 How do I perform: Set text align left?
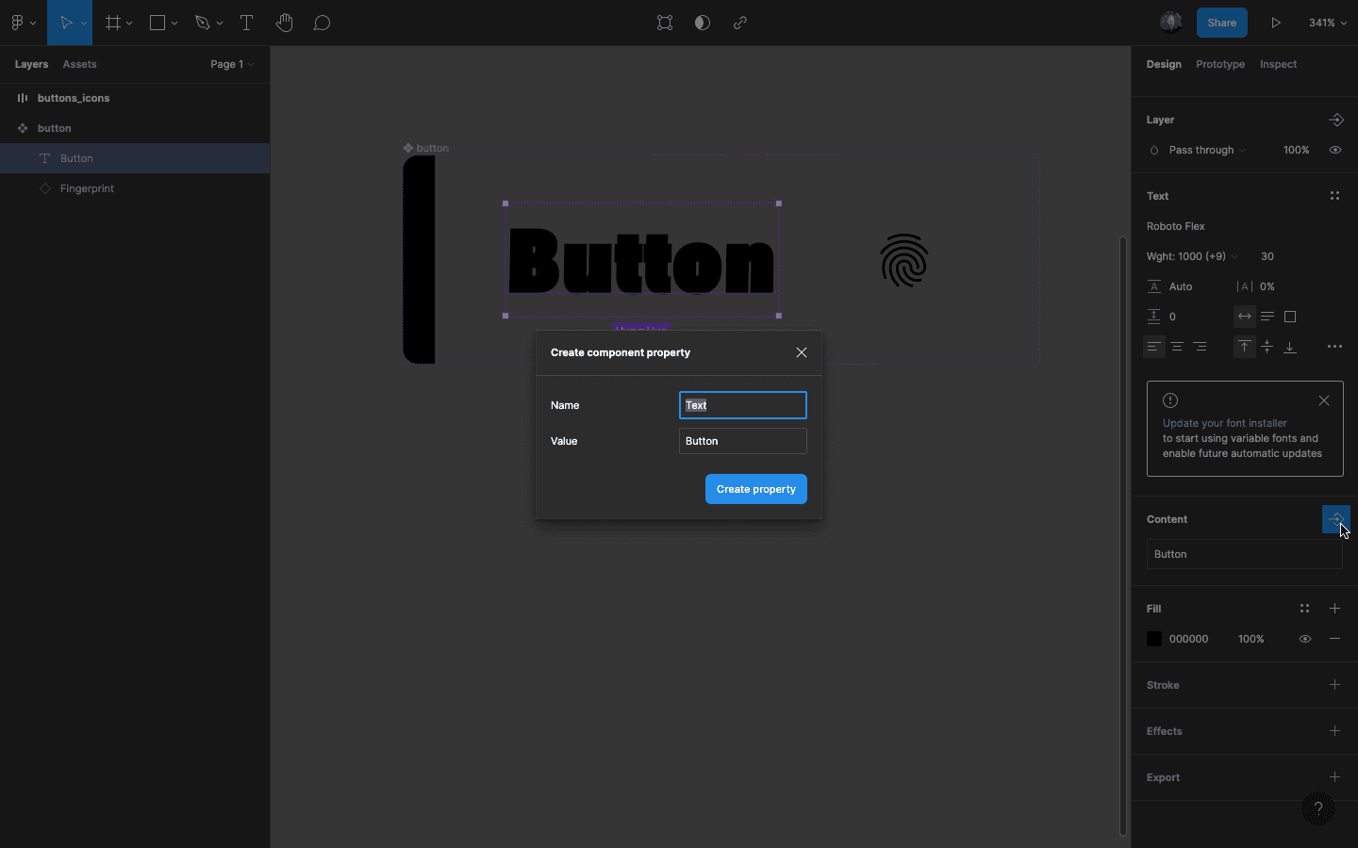pos(1154,347)
